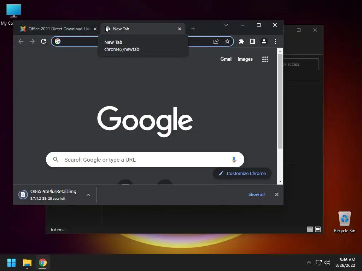Open Chrome three-dot menu

tap(275, 41)
